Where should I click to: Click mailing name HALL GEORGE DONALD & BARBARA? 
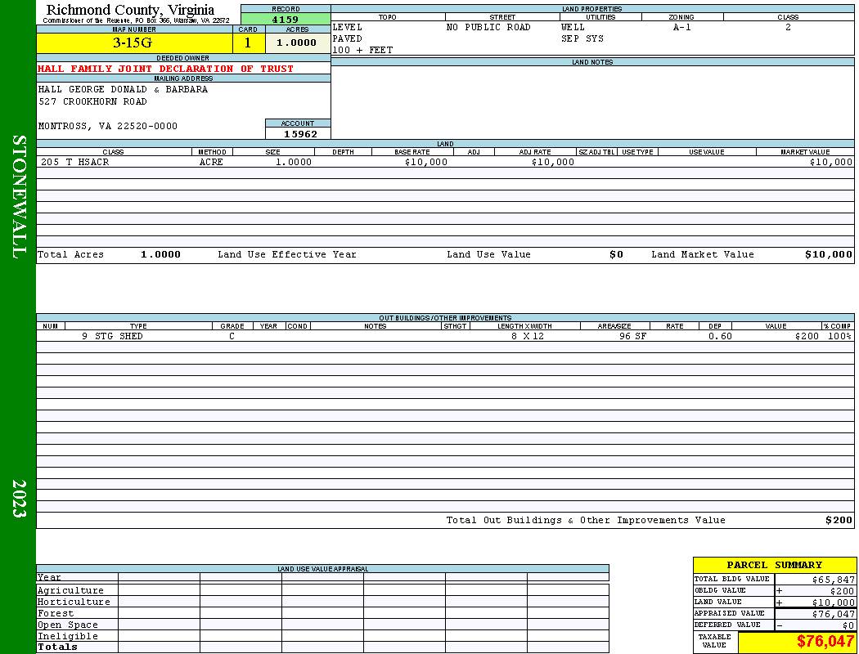pyautogui.click(x=123, y=89)
